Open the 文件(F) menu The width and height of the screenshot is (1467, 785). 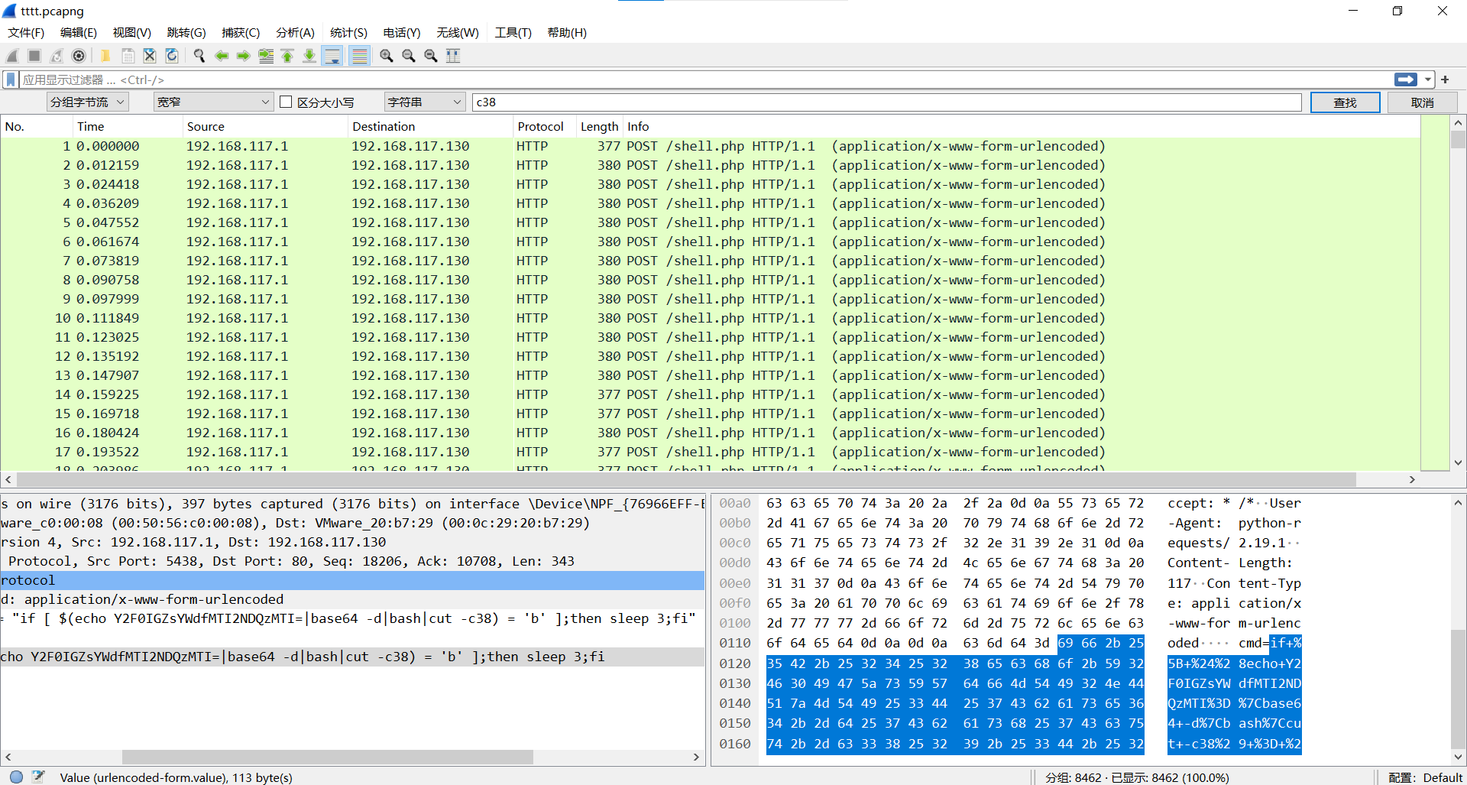[x=26, y=32]
